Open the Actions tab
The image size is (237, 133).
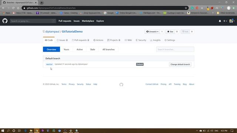[x=98, y=40]
